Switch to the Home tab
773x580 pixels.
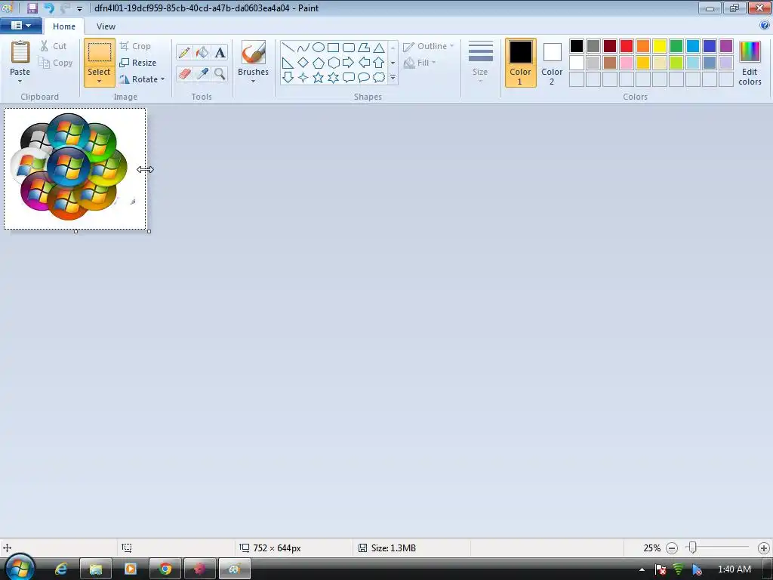point(64,26)
